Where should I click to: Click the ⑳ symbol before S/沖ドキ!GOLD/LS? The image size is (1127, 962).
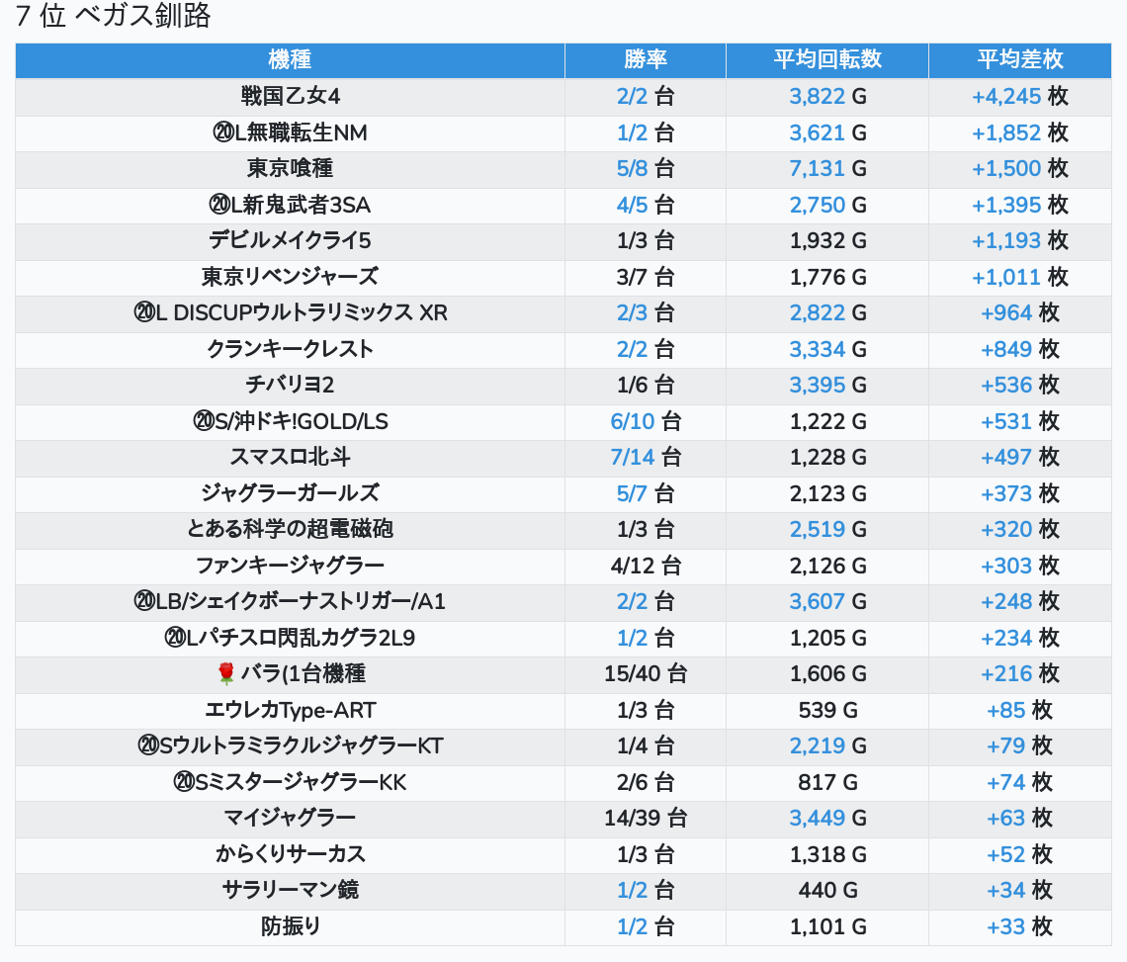[x=204, y=422]
